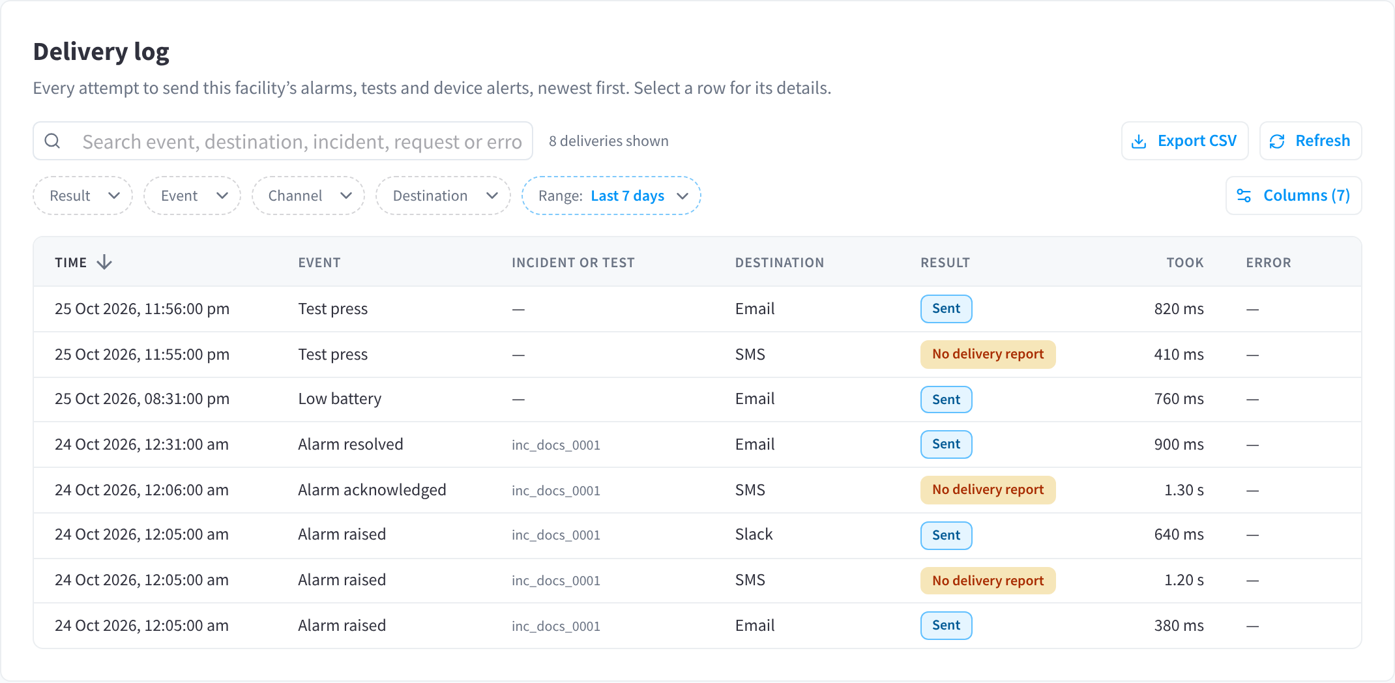Click the Sent badge in the Slack row
The height and width of the screenshot is (683, 1395).
[x=946, y=535]
